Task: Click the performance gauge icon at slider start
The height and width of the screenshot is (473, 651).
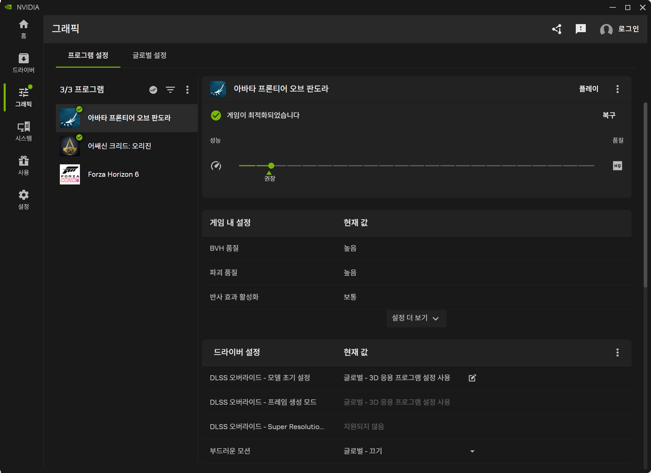Action: pos(216,166)
